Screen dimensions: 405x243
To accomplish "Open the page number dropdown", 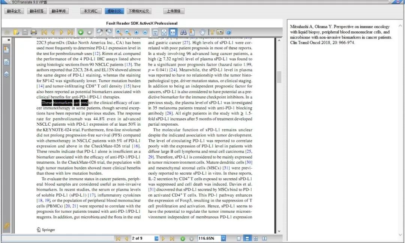I will click(156, 239).
